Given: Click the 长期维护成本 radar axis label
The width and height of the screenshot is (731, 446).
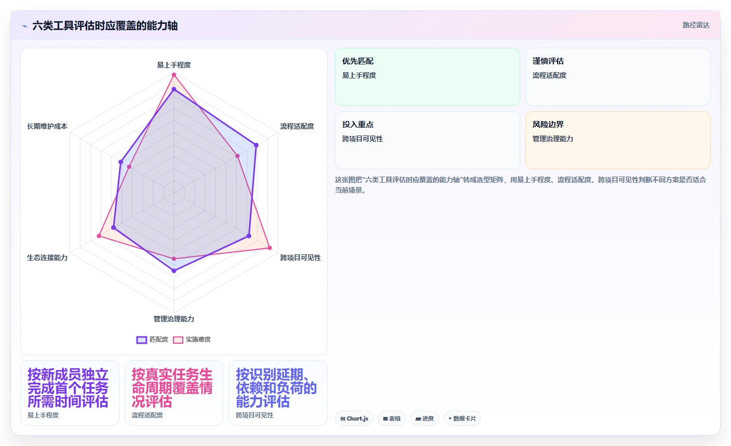Looking at the screenshot, I should tap(47, 126).
